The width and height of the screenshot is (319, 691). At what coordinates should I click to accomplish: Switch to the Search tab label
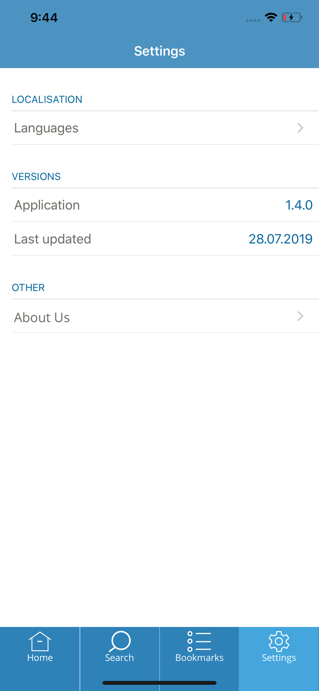[119, 657]
